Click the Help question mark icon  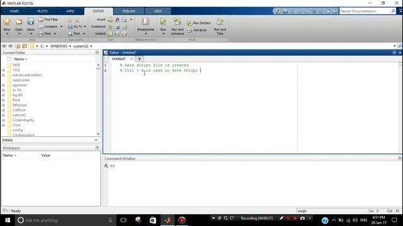point(334,11)
